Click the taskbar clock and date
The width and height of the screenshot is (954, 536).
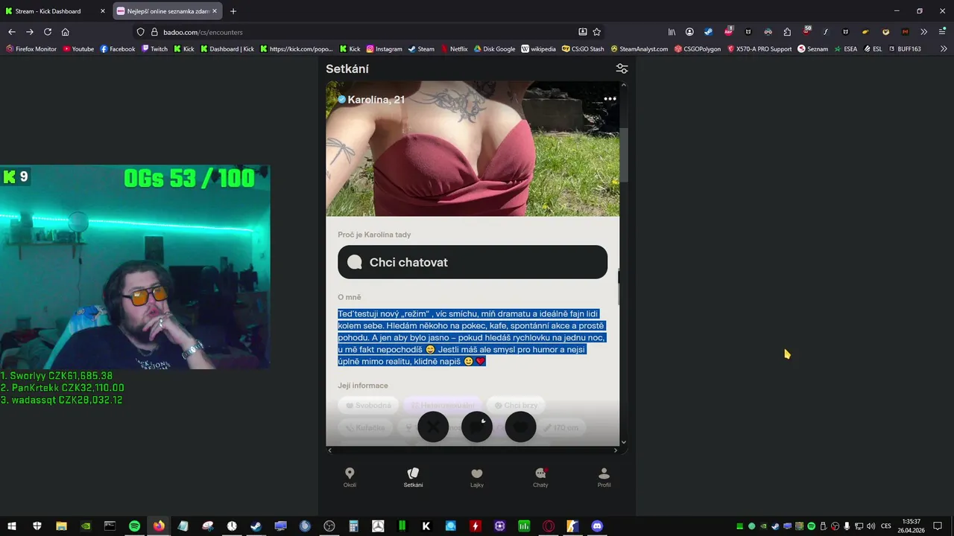[911, 526]
